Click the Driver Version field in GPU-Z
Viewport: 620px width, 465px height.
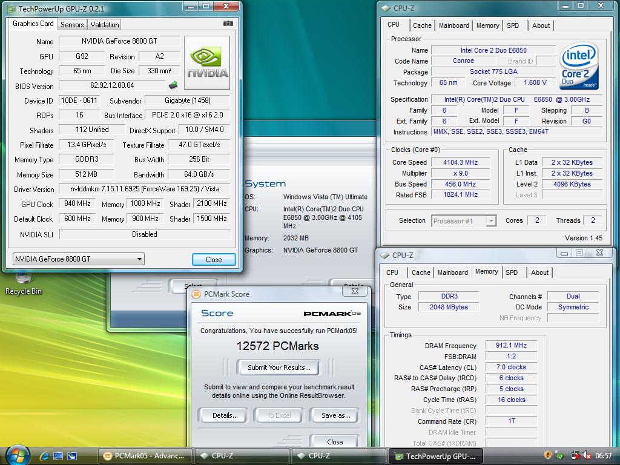(x=145, y=189)
